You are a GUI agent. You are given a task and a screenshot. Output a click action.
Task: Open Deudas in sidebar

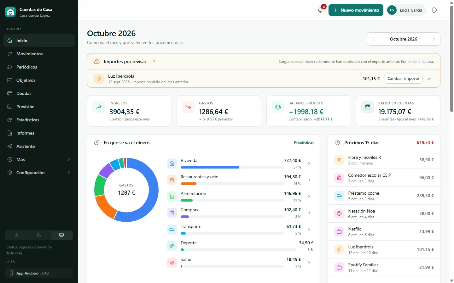[39, 93]
